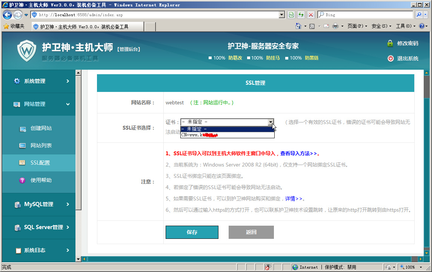Click the red power icon beside 退出系统
Viewport: 432px width, 272px height.
[390, 58]
